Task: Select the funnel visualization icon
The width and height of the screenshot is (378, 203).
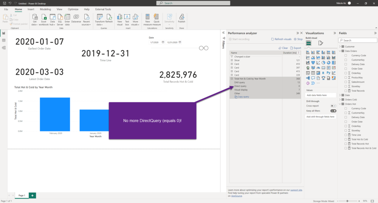Action: [x=313, y=63]
